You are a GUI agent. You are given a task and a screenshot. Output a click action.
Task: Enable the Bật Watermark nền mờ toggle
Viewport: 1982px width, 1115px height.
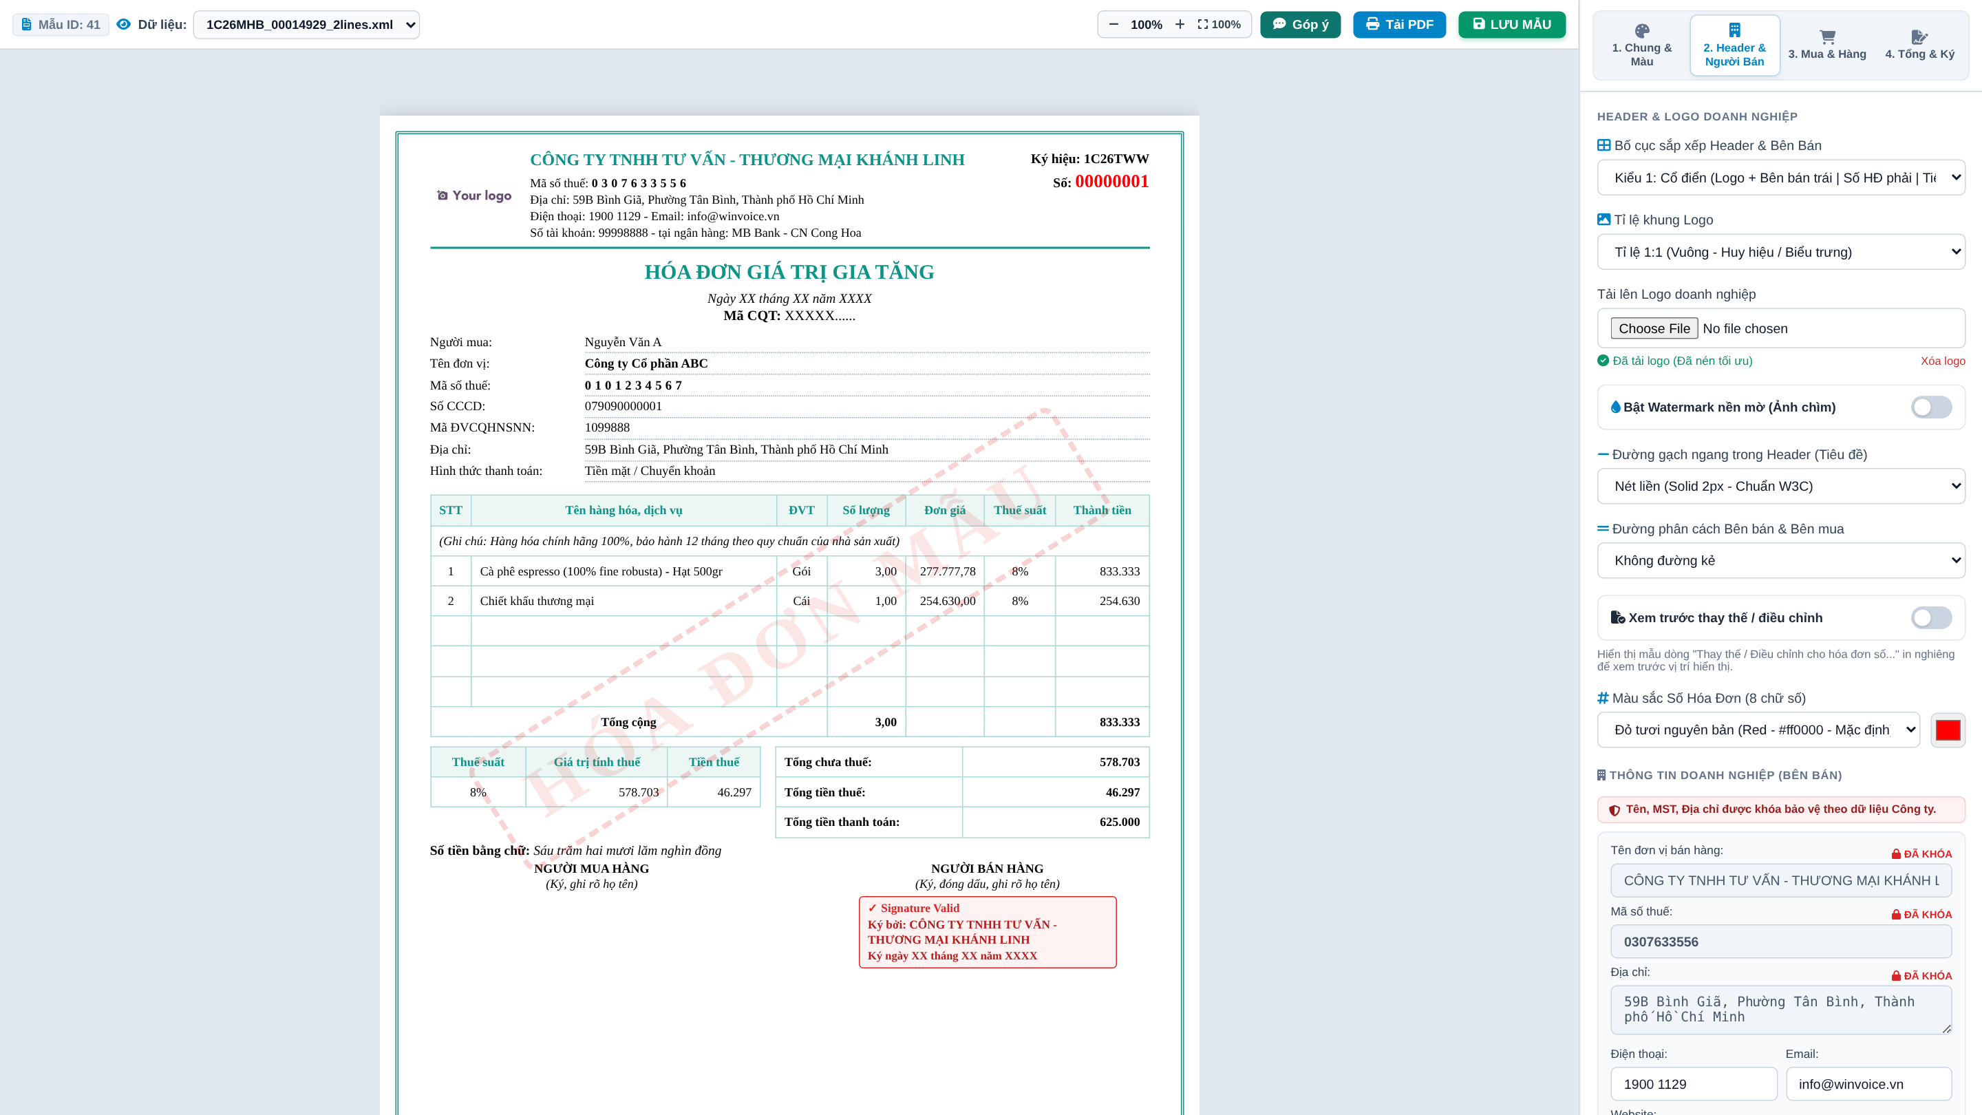click(1930, 407)
